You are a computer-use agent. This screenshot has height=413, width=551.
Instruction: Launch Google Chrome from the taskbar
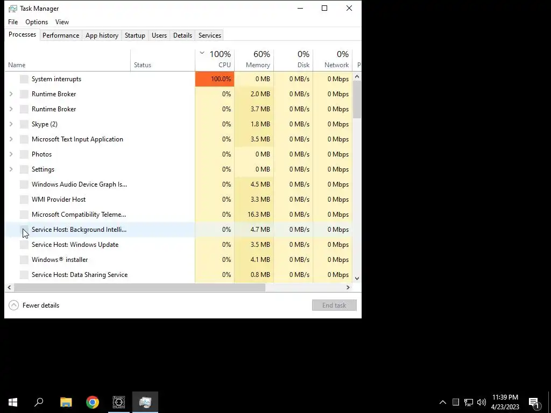point(93,402)
